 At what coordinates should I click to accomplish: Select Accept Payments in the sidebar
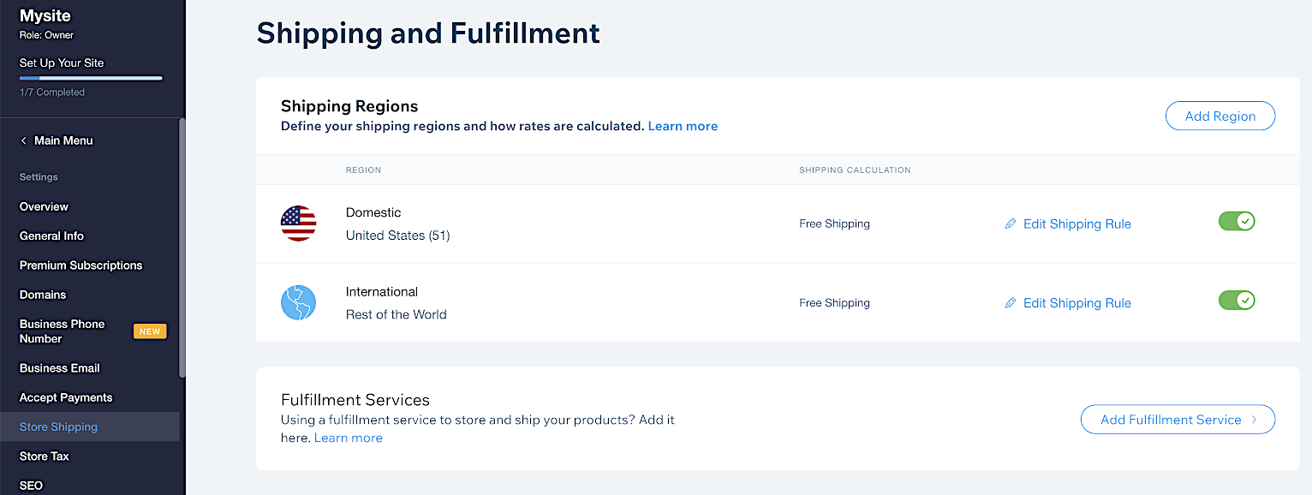66,397
